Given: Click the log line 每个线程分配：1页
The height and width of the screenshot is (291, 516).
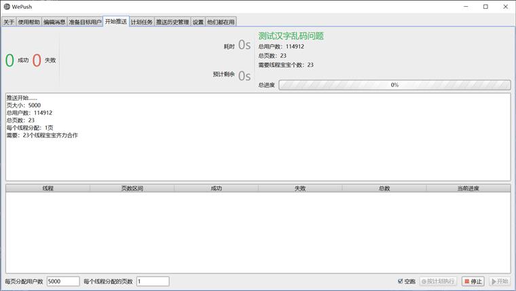Looking at the screenshot, I should point(30,128).
